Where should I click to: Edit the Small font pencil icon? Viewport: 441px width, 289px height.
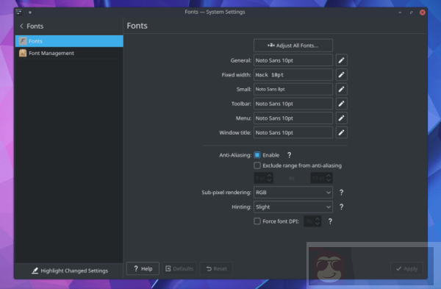(342, 89)
